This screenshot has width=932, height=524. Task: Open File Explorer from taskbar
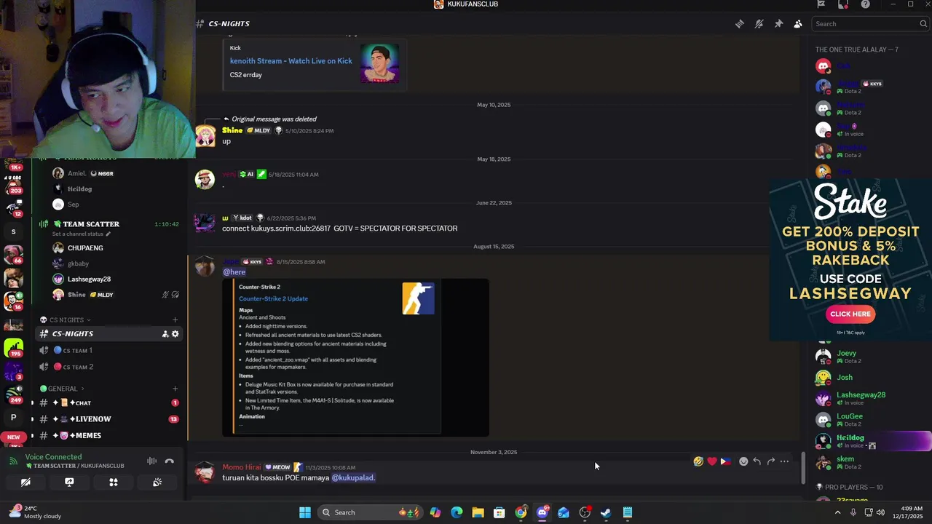(x=478, y=512)
